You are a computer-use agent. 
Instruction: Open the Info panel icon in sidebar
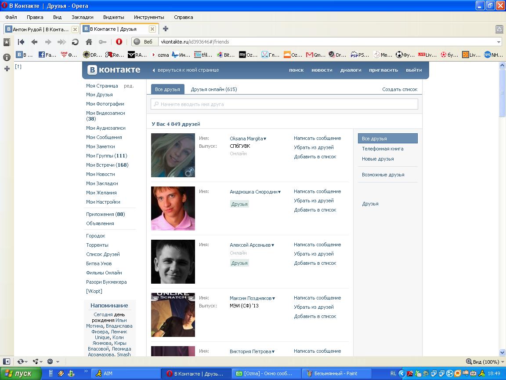tap(7, 57)
